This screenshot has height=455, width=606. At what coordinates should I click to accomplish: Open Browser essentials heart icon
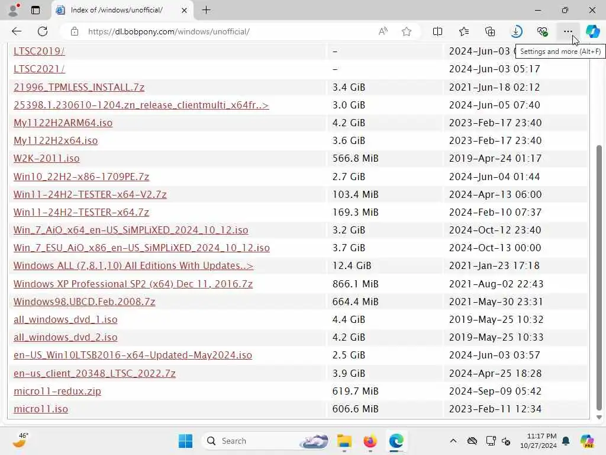(x=542, y=31)
